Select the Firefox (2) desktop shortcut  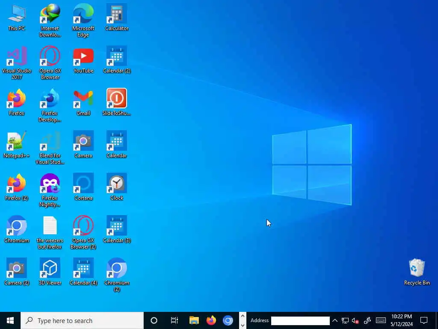pos(17,187)
